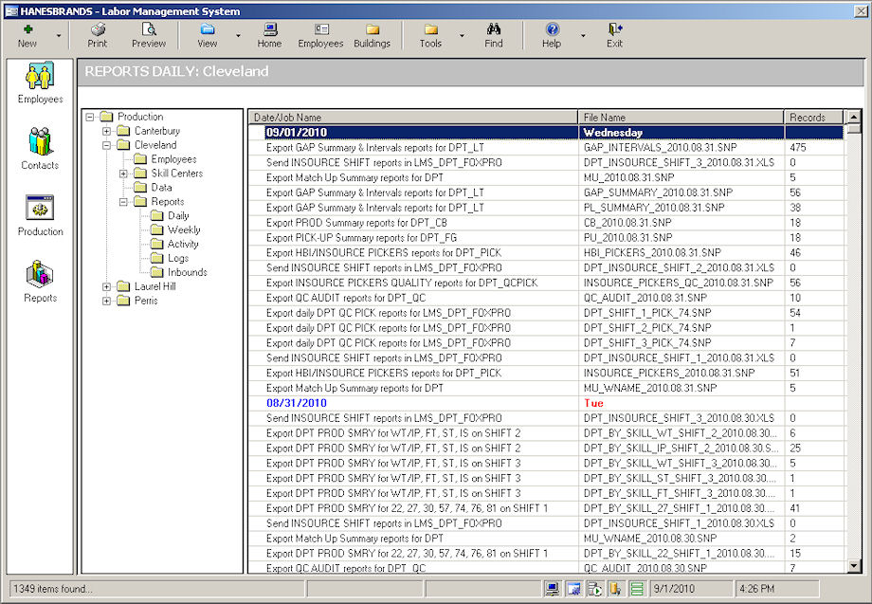872x604 pixels.
Task: Select Export QC AUDIT row with QC_AUDIT_2010.08.31.SNP
Action: pos(546,298)
